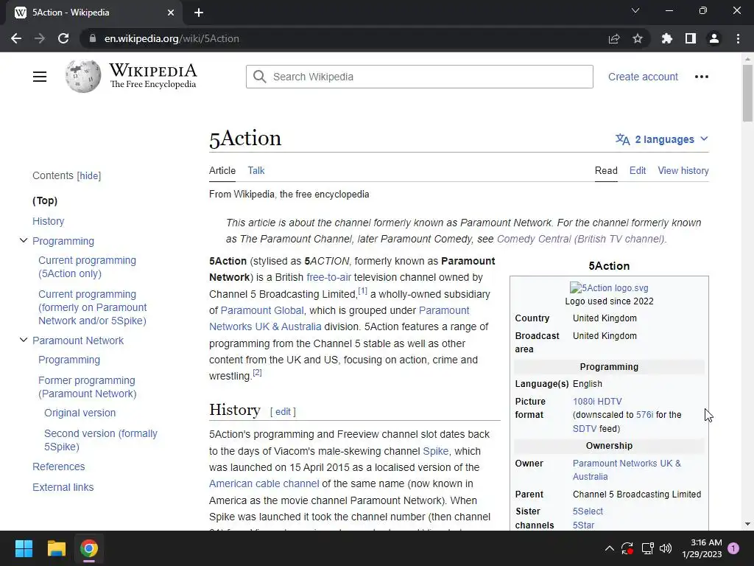Open the Chrome three-dot menu
The height and width of the screenshot is (566, 754).
pyautogui.click(x=738, y=38)
